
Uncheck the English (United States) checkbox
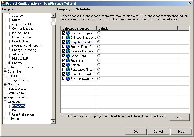(64, 42)
